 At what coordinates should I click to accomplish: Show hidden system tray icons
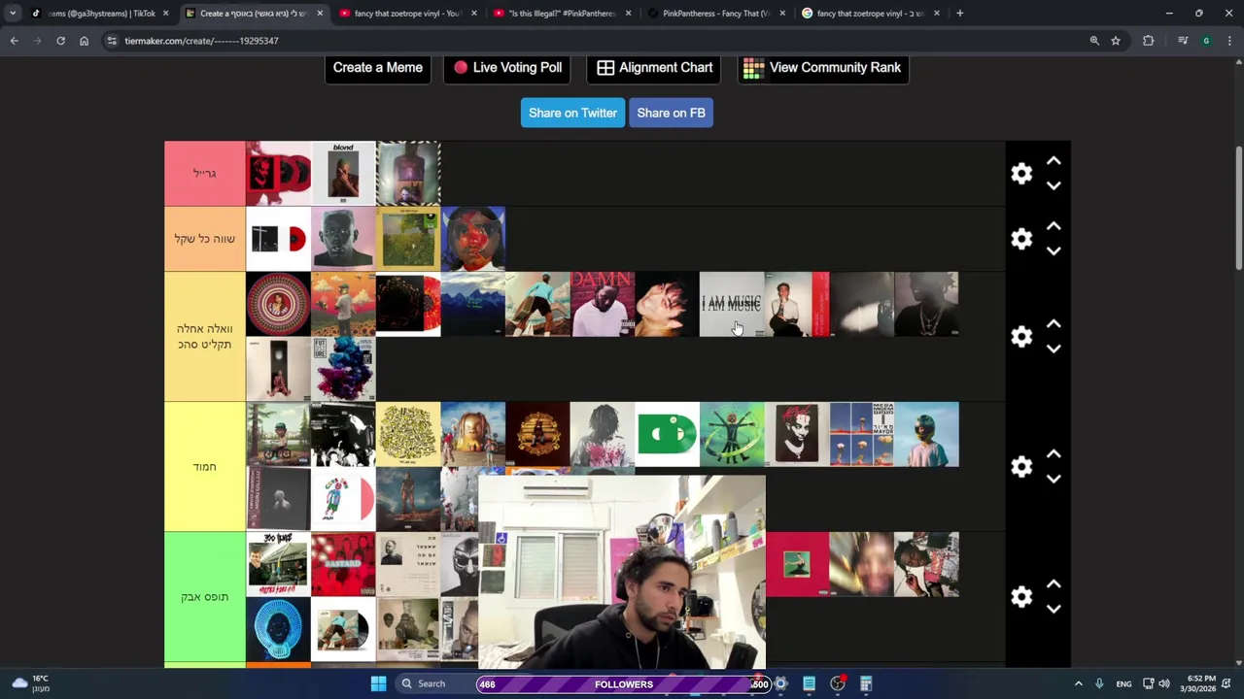1078,683
